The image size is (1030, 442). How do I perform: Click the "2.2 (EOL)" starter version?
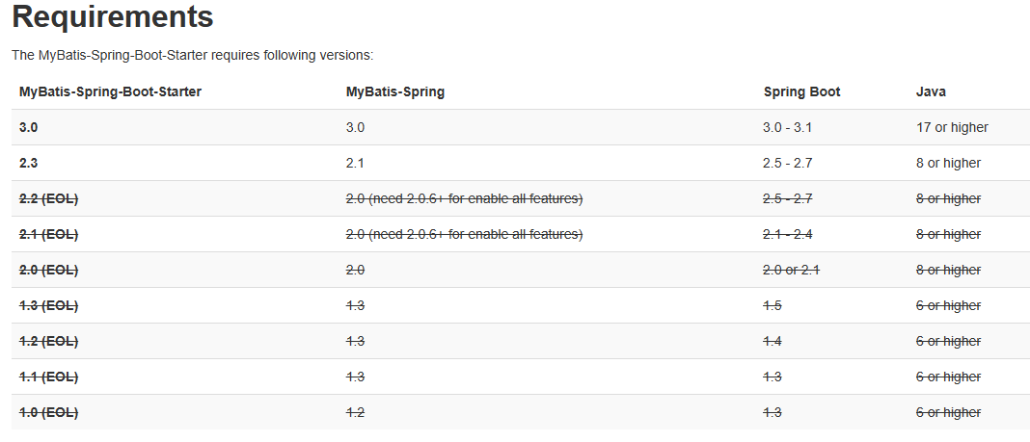click(48, 198)
